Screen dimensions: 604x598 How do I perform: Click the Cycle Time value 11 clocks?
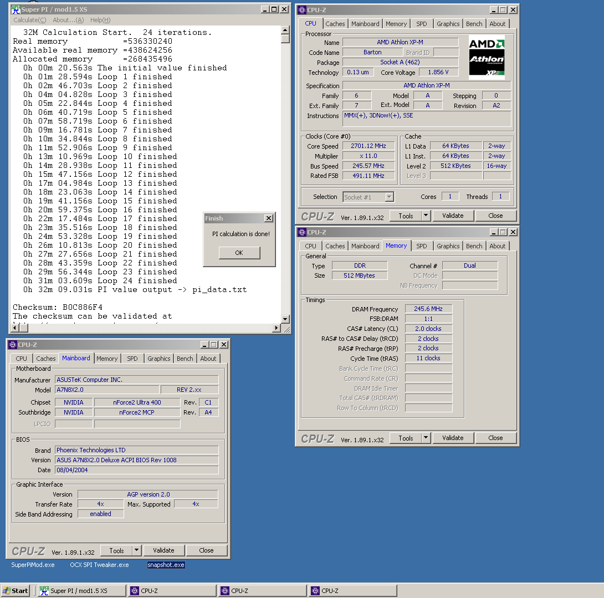coord(428,359)
